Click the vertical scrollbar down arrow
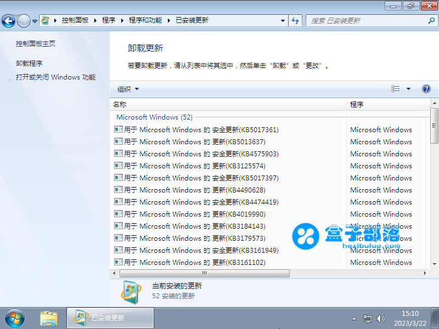Screen dimensions: 439x329 point(435,264)
